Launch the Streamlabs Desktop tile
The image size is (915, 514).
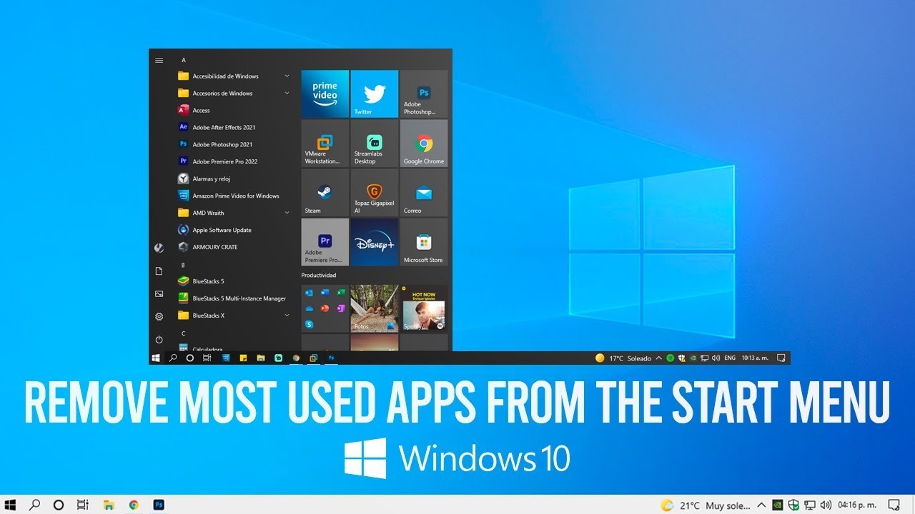pyautogui.click(x=375, y=143)
